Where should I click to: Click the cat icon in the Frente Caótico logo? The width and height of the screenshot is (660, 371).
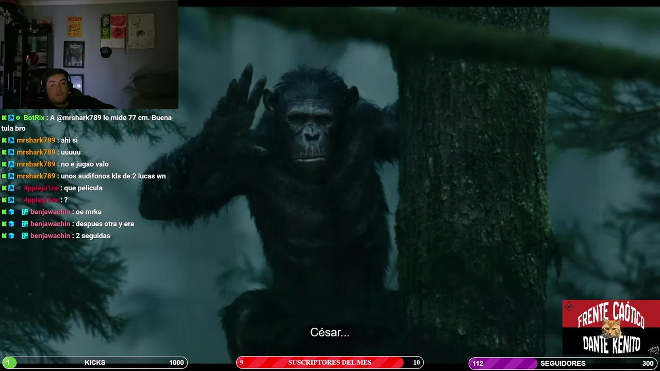[612, 328]
